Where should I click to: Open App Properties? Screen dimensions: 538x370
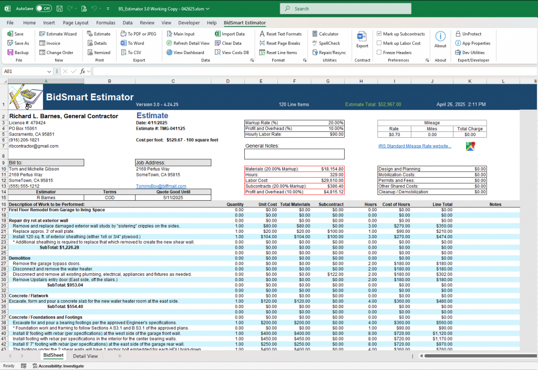pyautogui.click(x=472, y=43)
